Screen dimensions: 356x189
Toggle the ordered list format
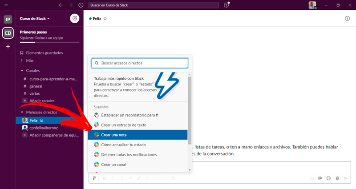point(147,178)
